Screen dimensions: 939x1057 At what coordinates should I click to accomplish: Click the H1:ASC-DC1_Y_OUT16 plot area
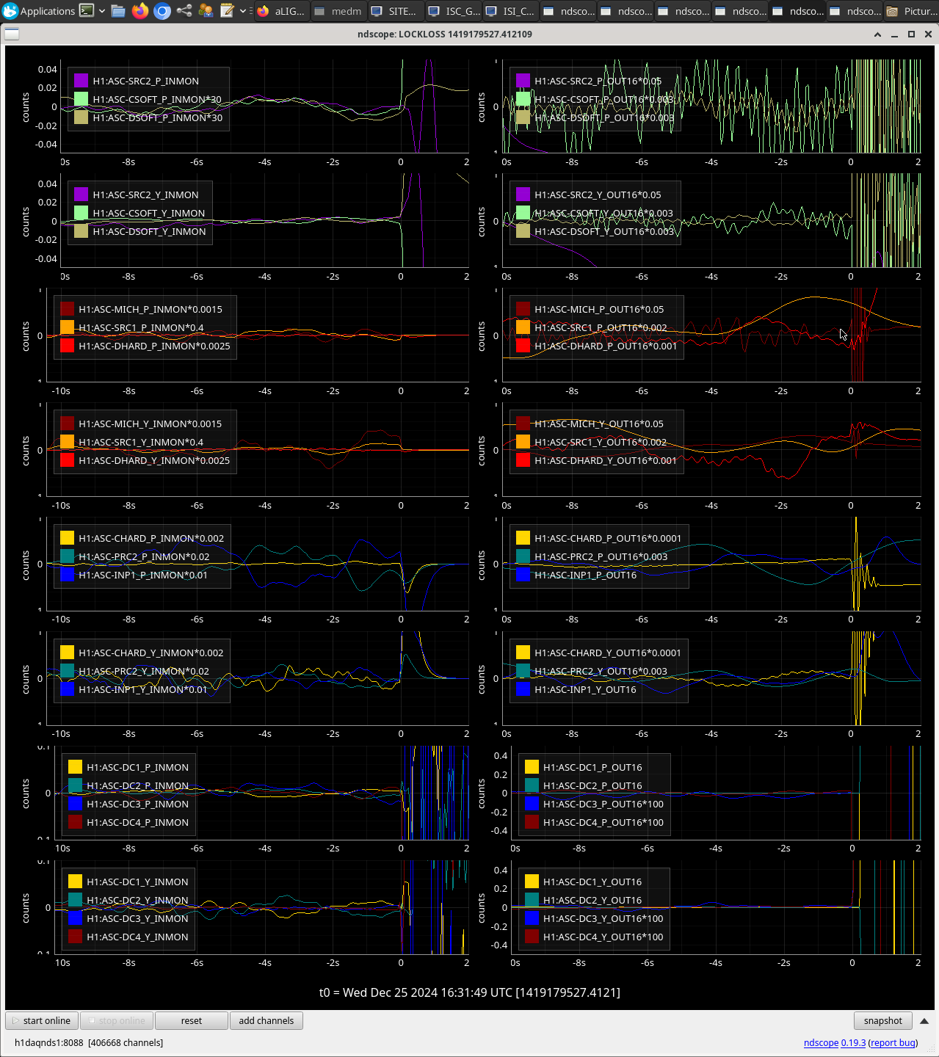(716, 907)
